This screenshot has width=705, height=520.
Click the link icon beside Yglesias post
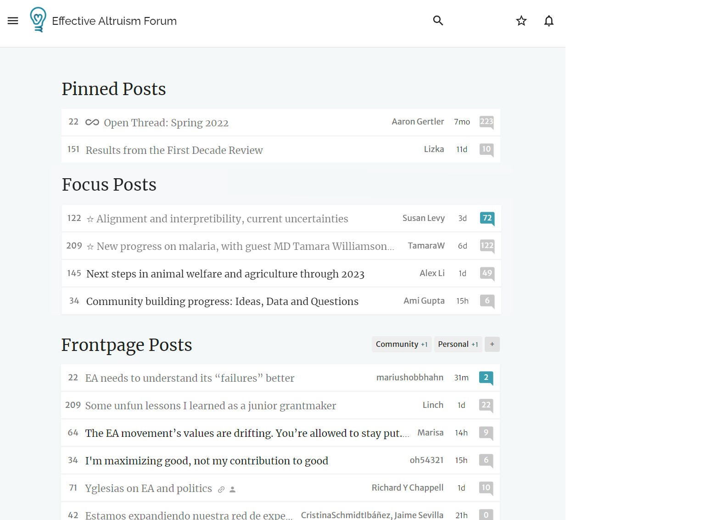pyautogui.click(x=221, y=489)
